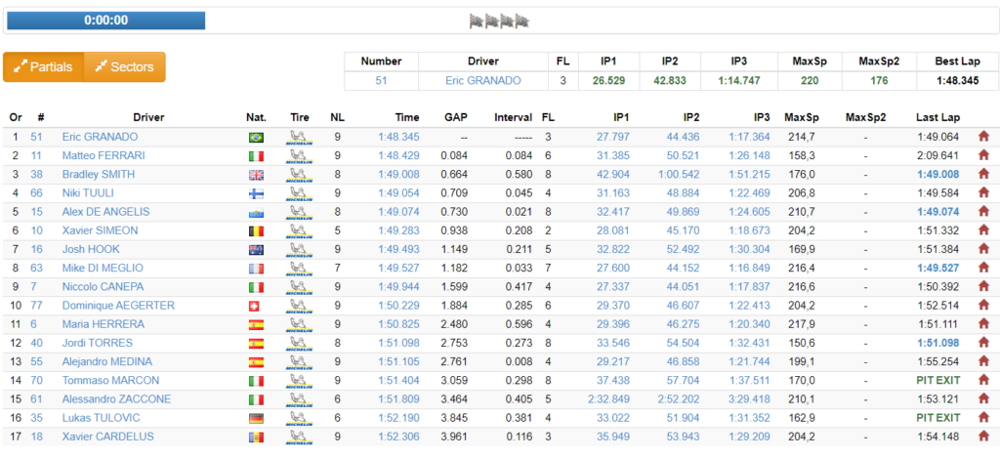1000x459 pixels.
Task: Click the Michelin tire logo in Jordi TORRES's row
Action: pyautogui.click(x=300, y=344)
